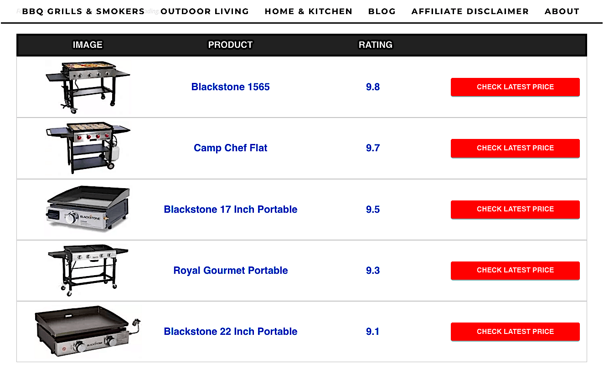Click the Blackstone 17 Inch Portable image

88,209
